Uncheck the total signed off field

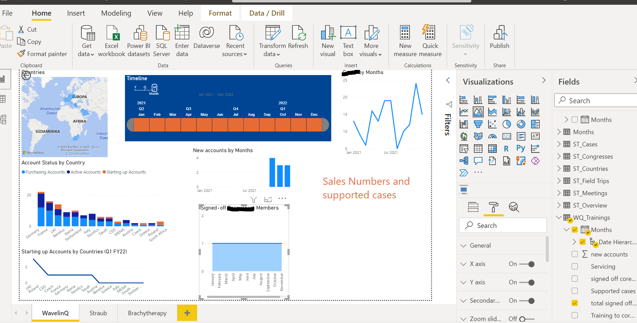coord(575,303)
